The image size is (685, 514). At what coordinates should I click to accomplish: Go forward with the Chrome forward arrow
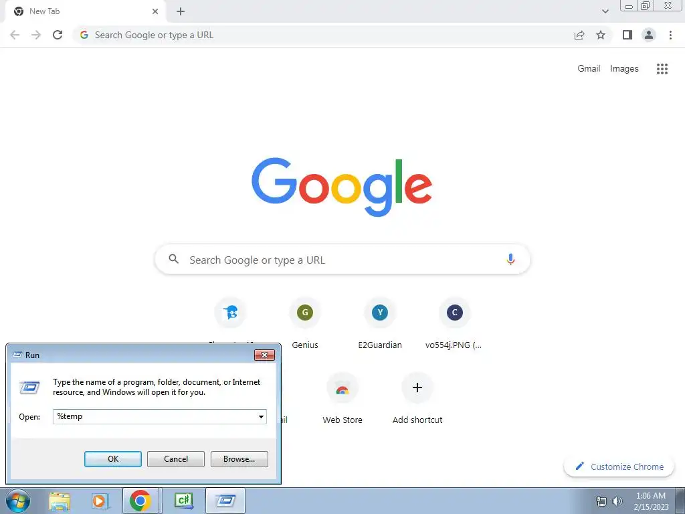(36, 35)
